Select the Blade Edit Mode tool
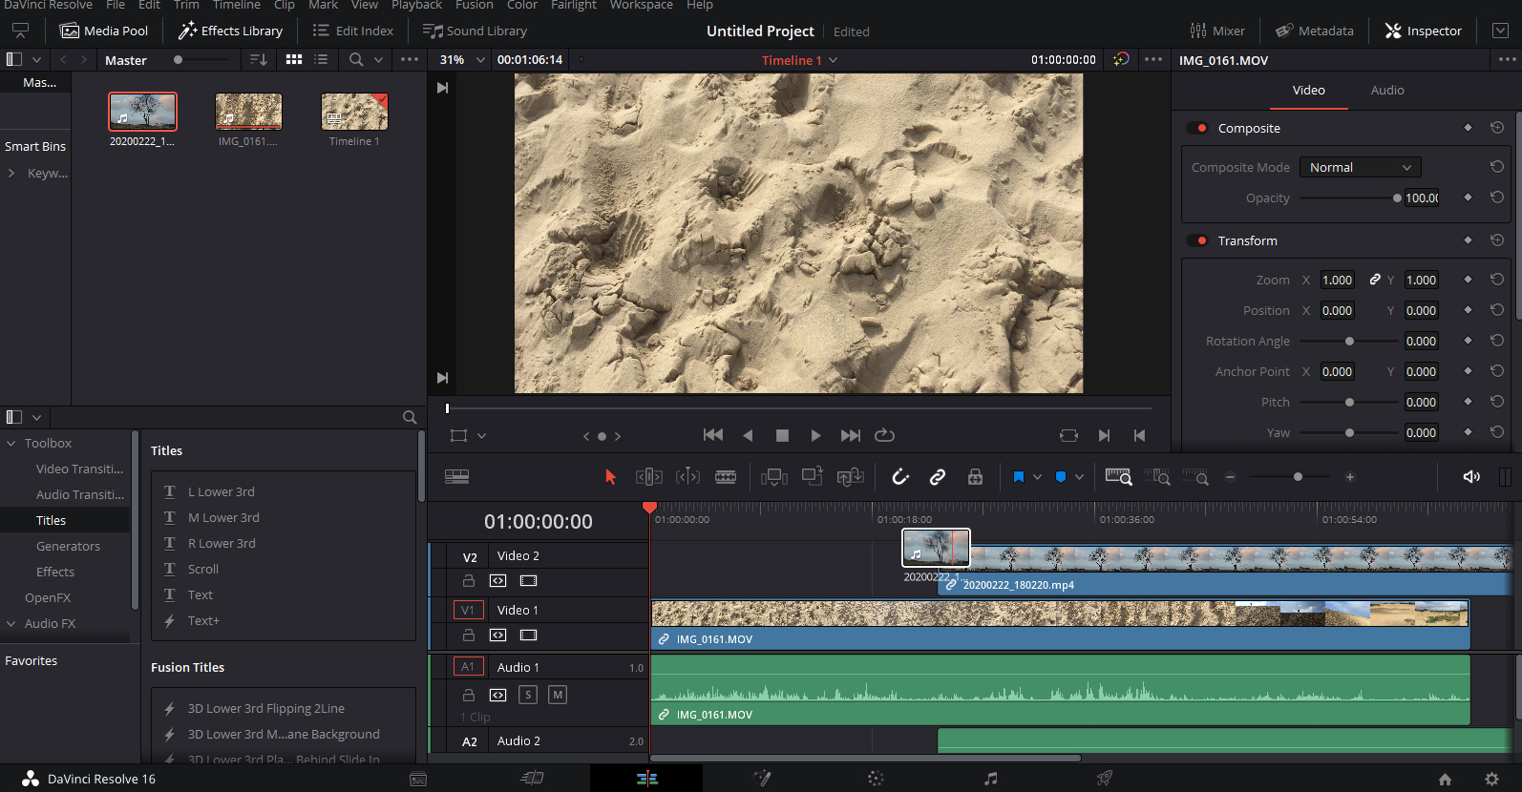1522x792 pixels. point(726,477)
